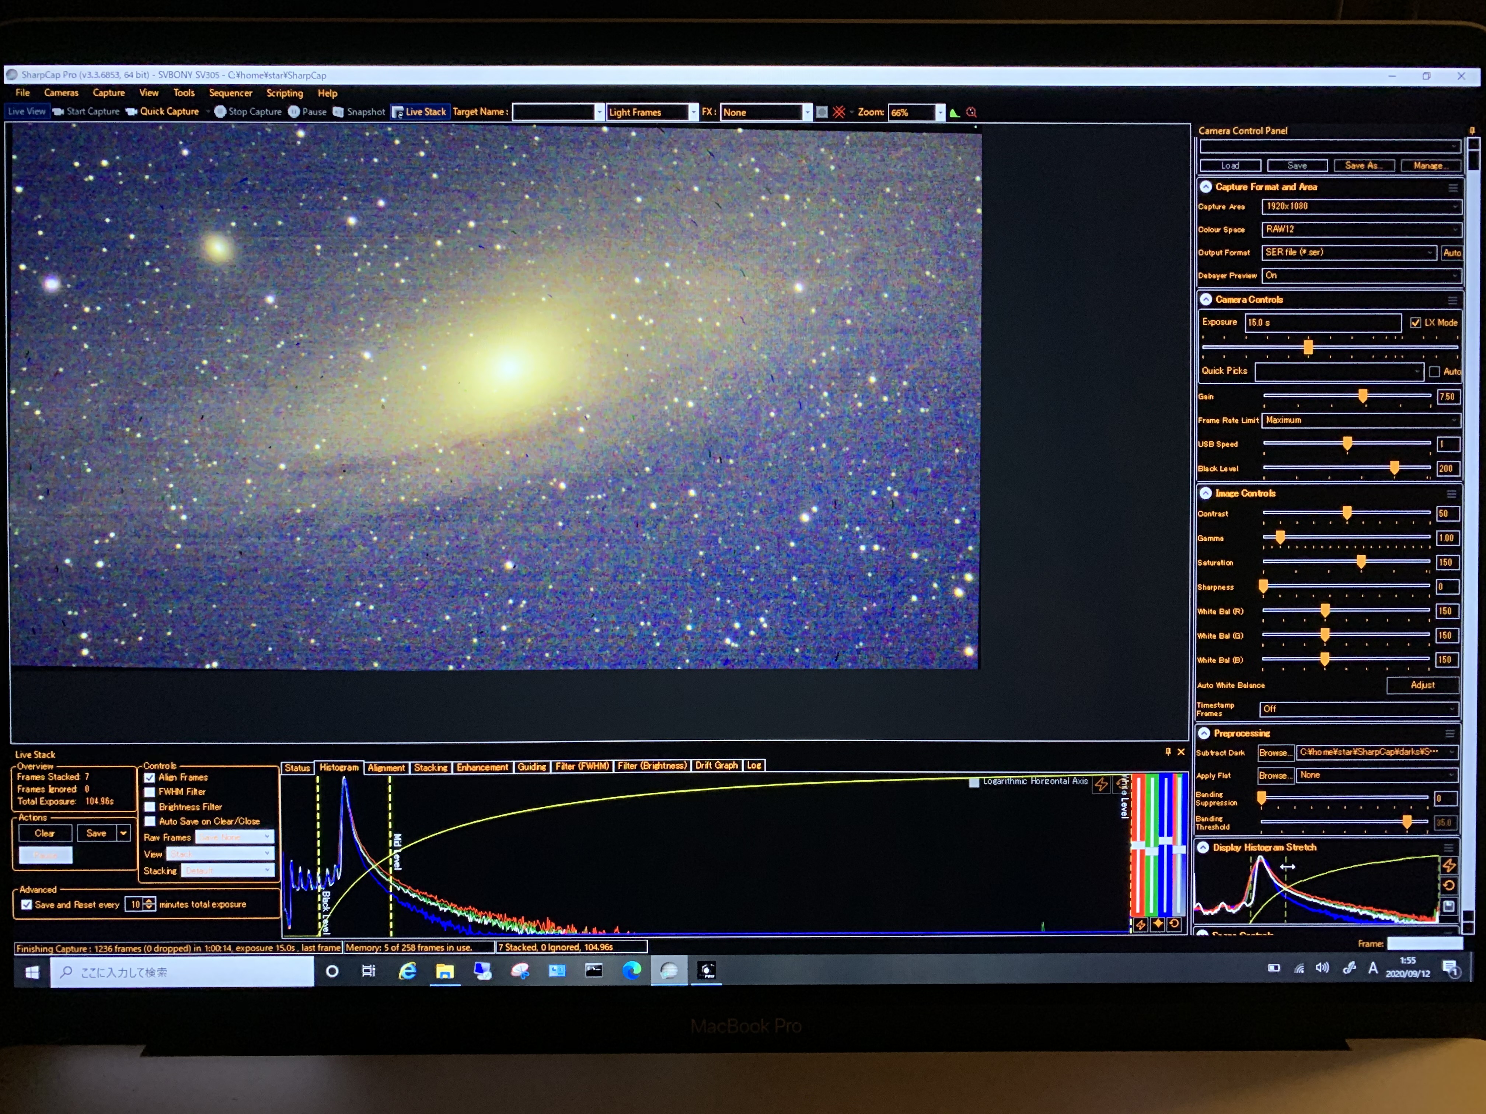
Task: Click the Stop Capture button
Action: click(247, 112)
